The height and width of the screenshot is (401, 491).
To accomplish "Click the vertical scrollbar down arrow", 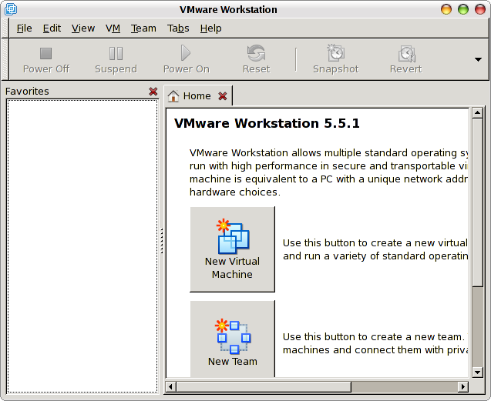I will tap(478, 373).
